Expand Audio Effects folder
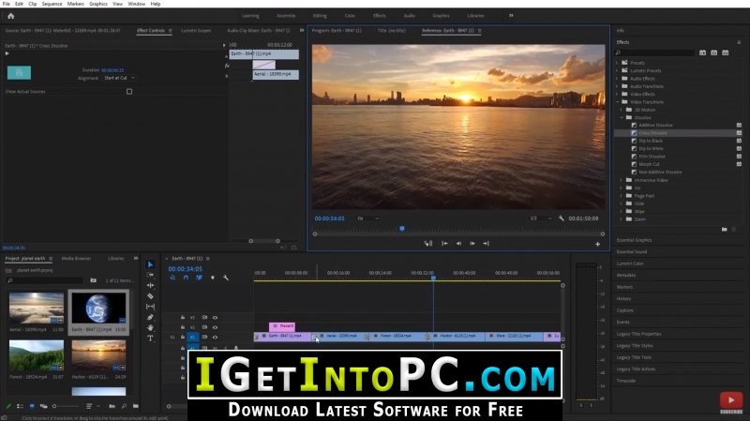750x421 pixels. [x=618, y=79]
